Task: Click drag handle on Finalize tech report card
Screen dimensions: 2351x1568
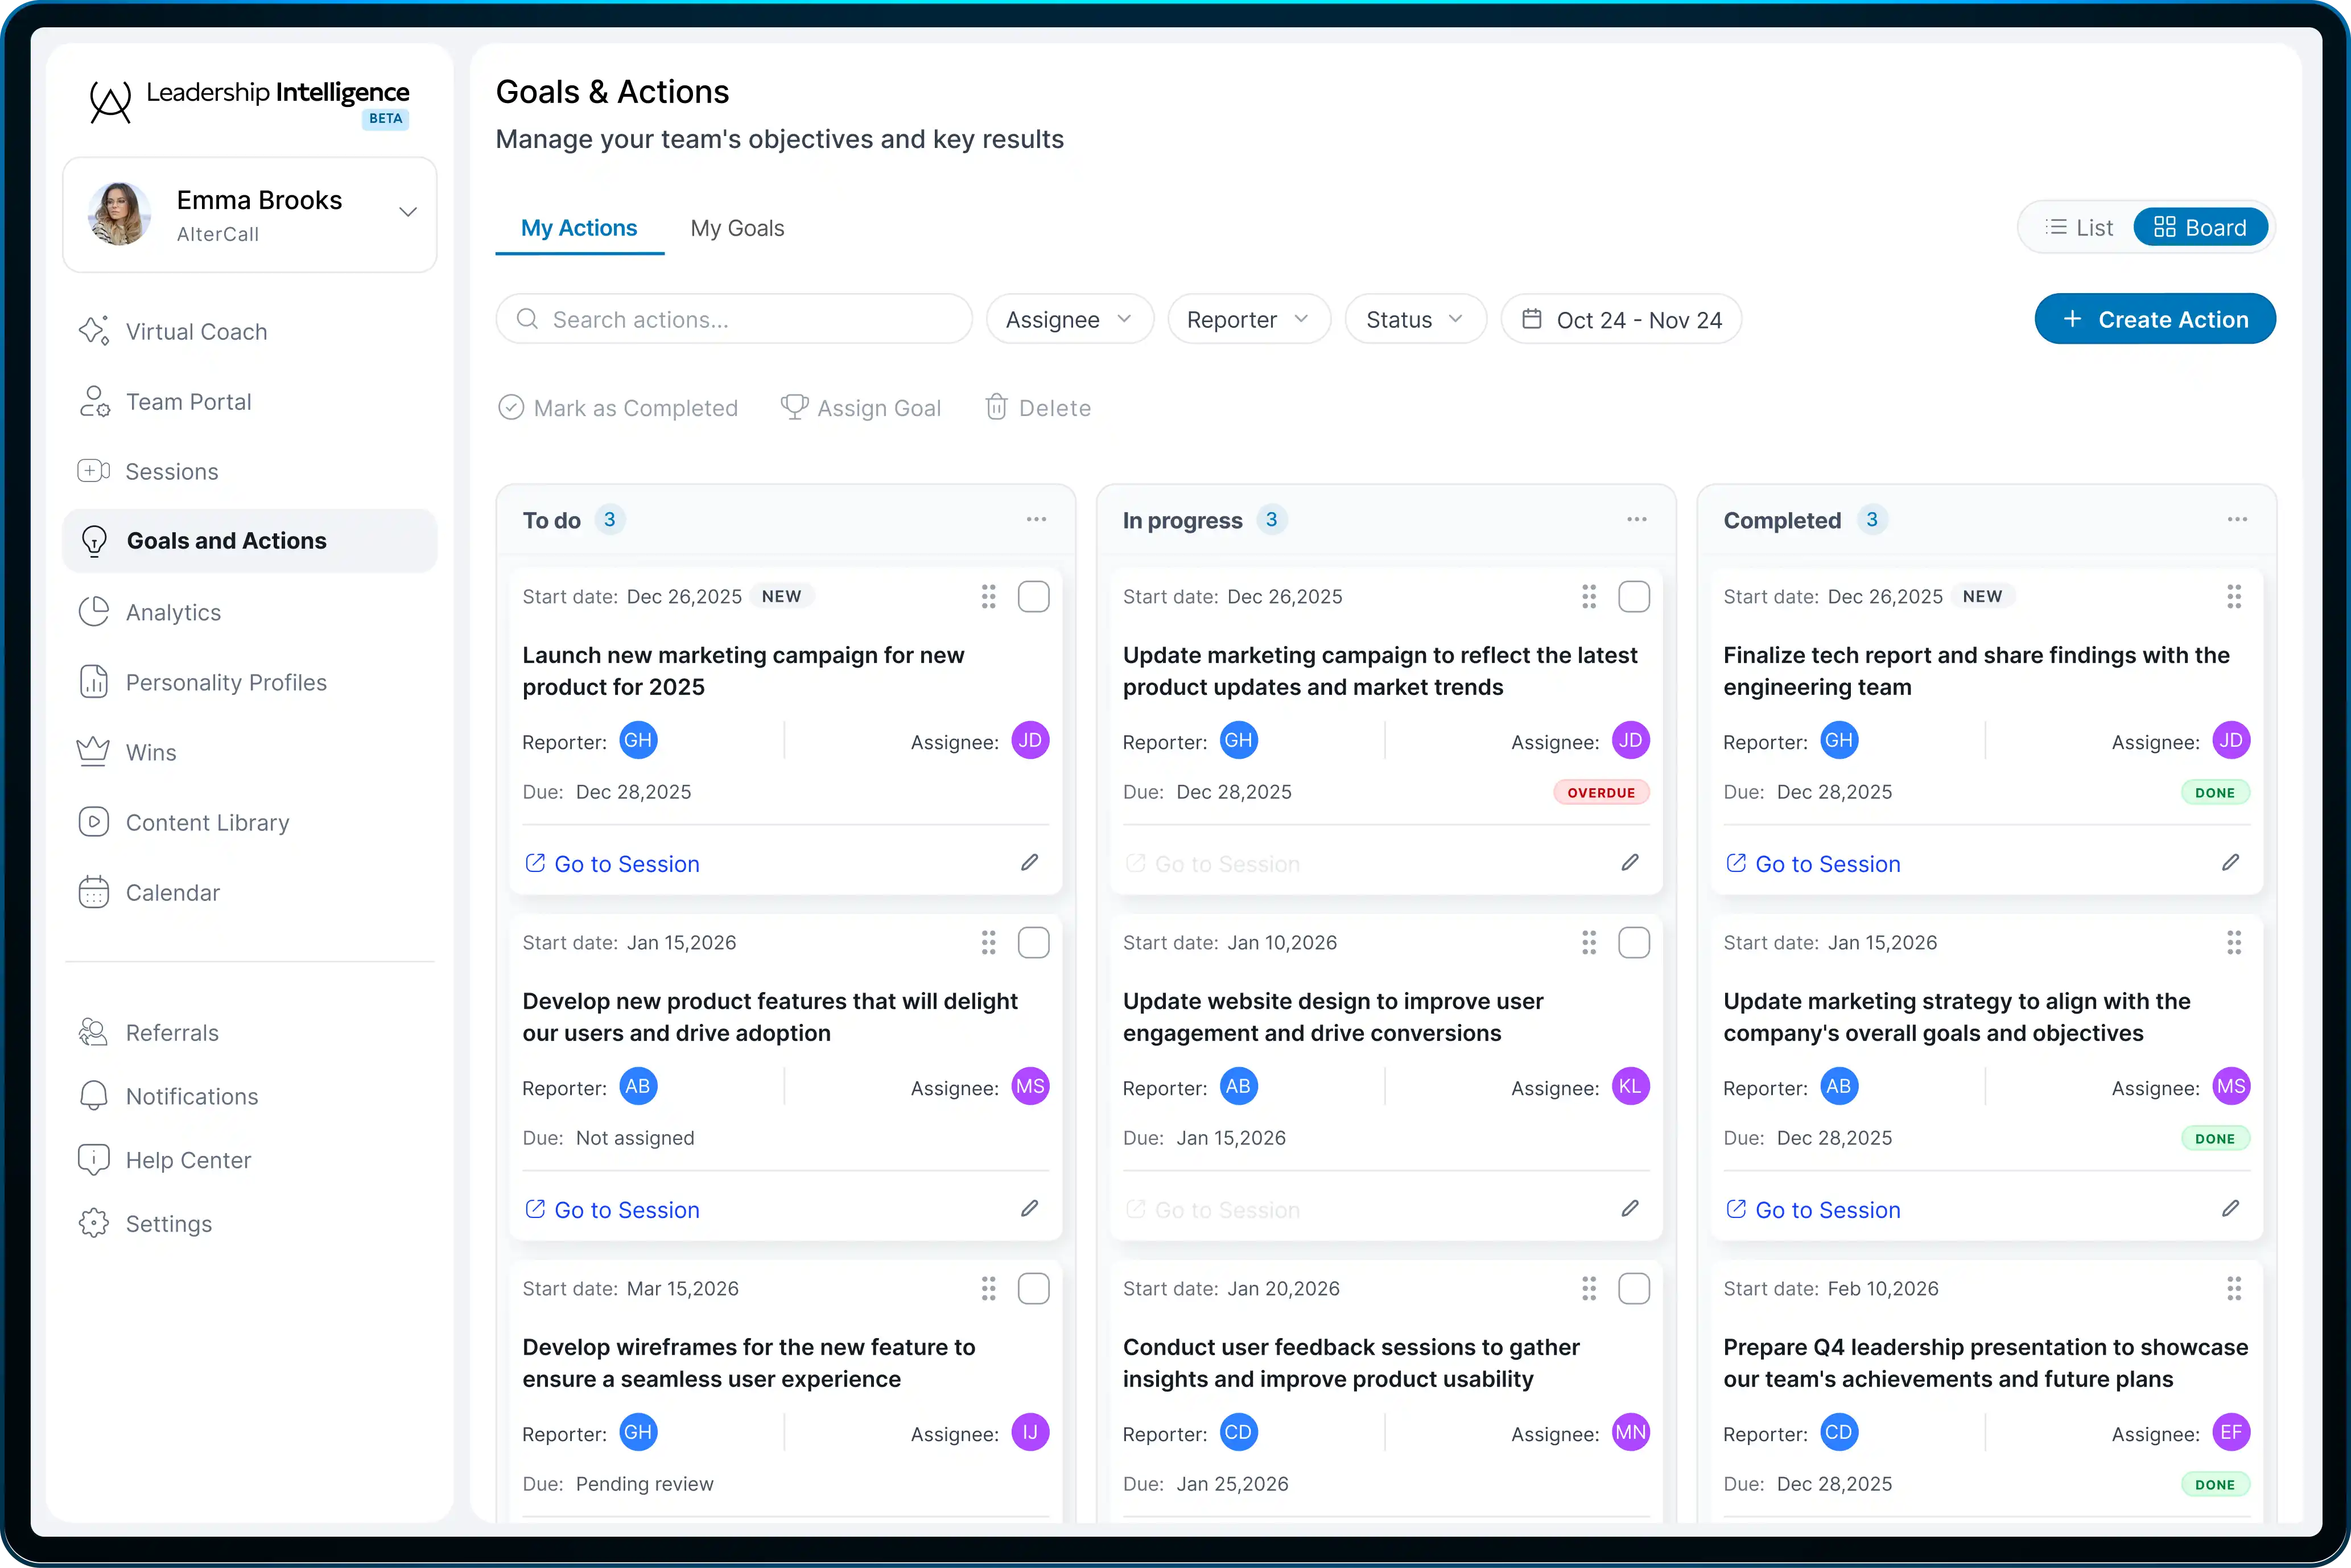Action: [2233, 597]
